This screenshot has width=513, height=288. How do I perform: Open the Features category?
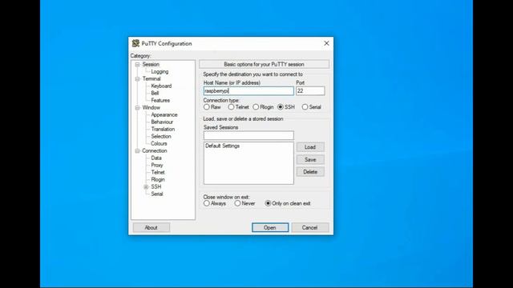pos(160,100)
